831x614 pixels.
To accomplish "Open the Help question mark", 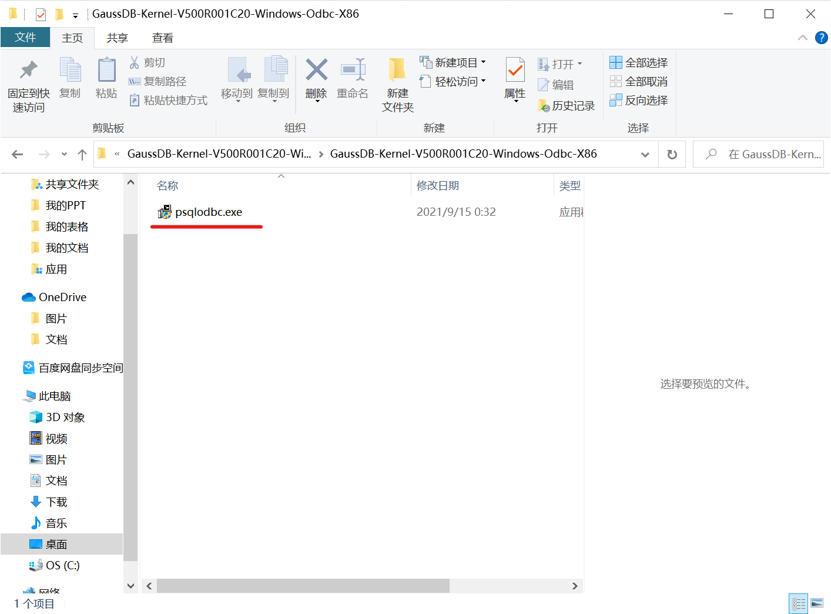I will pyautogui.click(x=822, y=38).
